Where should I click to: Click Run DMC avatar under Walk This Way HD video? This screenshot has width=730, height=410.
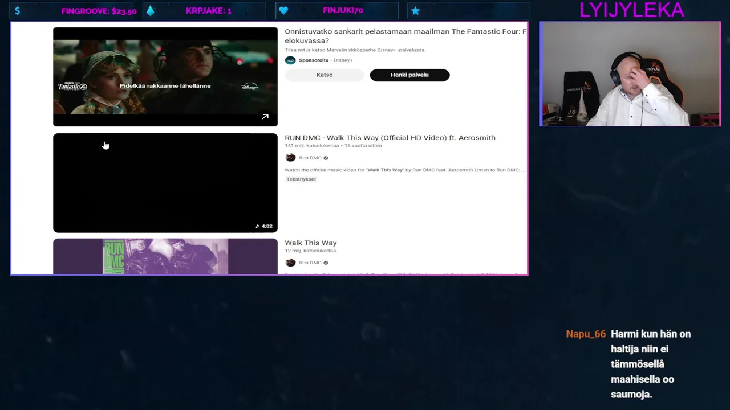click(290, 158)
